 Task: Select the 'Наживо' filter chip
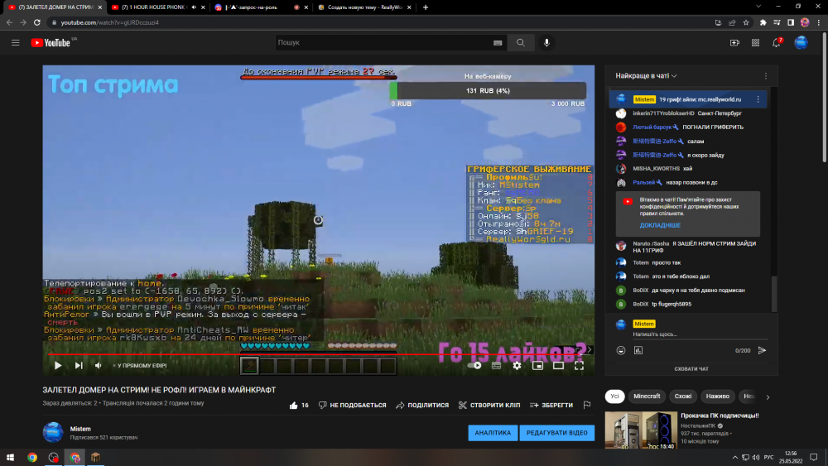coord(718,396)
